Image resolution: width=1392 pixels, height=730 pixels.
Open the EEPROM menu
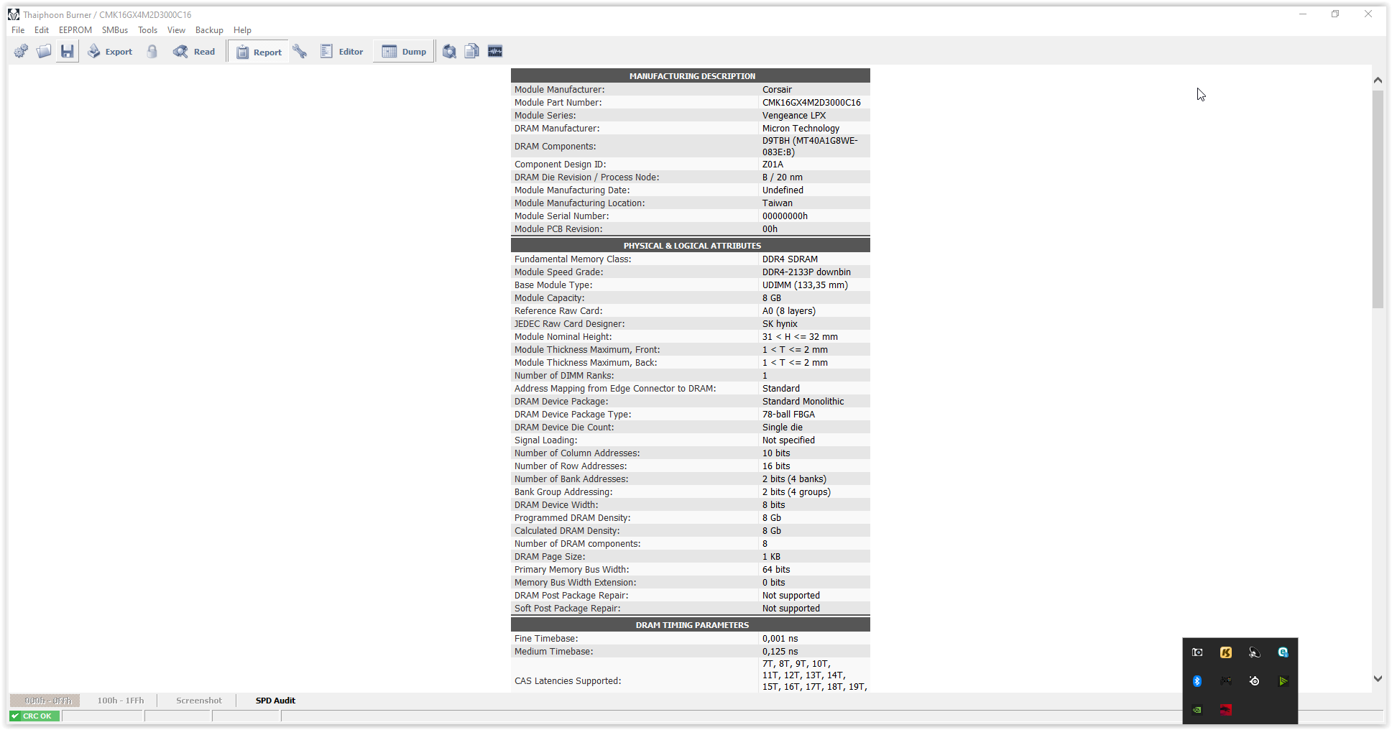pyautogui.click(x=75, y=30)
